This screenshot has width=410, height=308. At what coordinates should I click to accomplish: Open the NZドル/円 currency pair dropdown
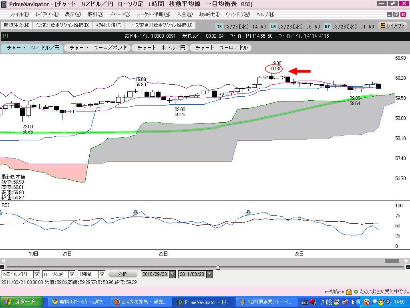[x=36, y=274]
